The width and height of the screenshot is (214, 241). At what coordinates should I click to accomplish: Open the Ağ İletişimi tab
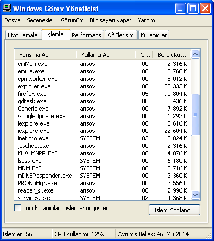tap(121, 35)
